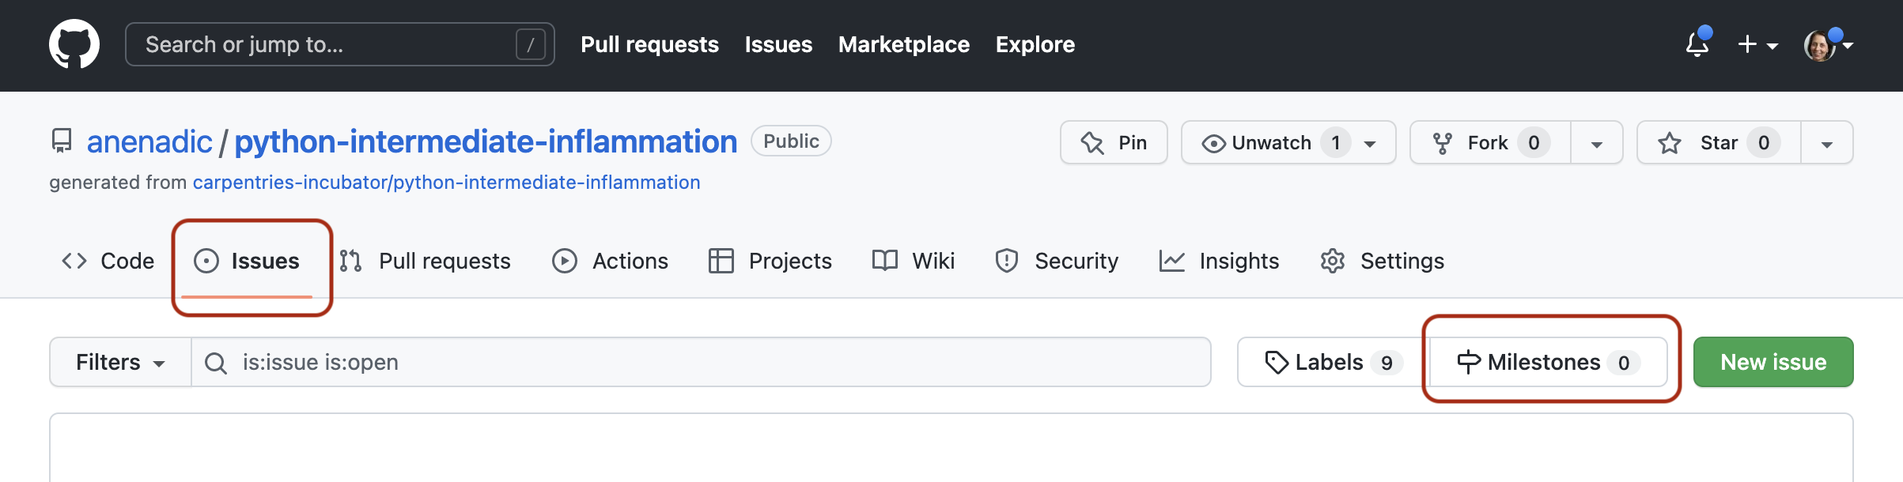Click the slash shortcut key icon
The image size is (1903, 482).
[x=530, y=44]
